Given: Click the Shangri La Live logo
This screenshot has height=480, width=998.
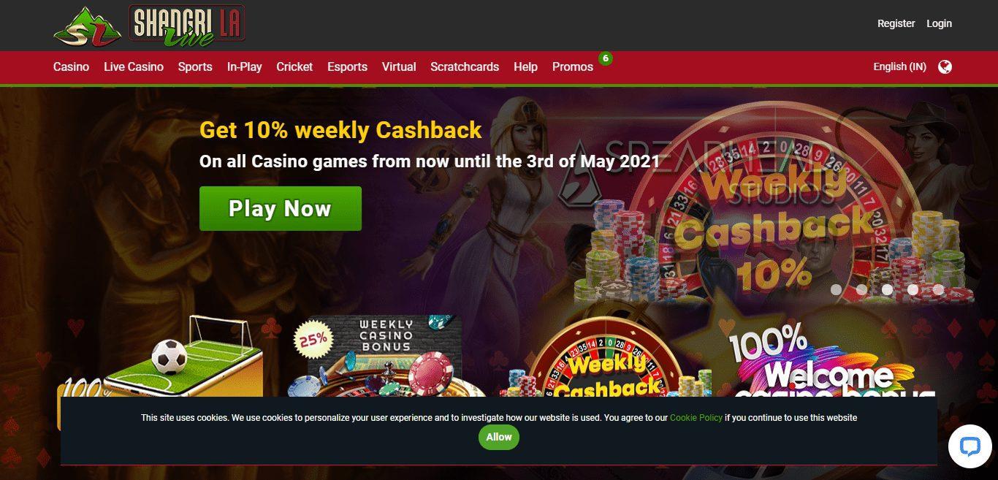Looking at the screenshot, I should (x=149, y=26).
